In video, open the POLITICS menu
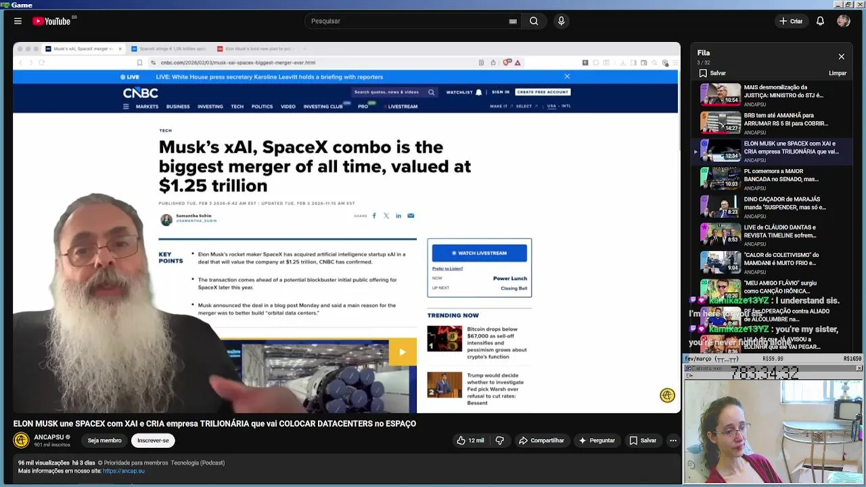Viewport: 866px width, 487px height. coord(262,106)
